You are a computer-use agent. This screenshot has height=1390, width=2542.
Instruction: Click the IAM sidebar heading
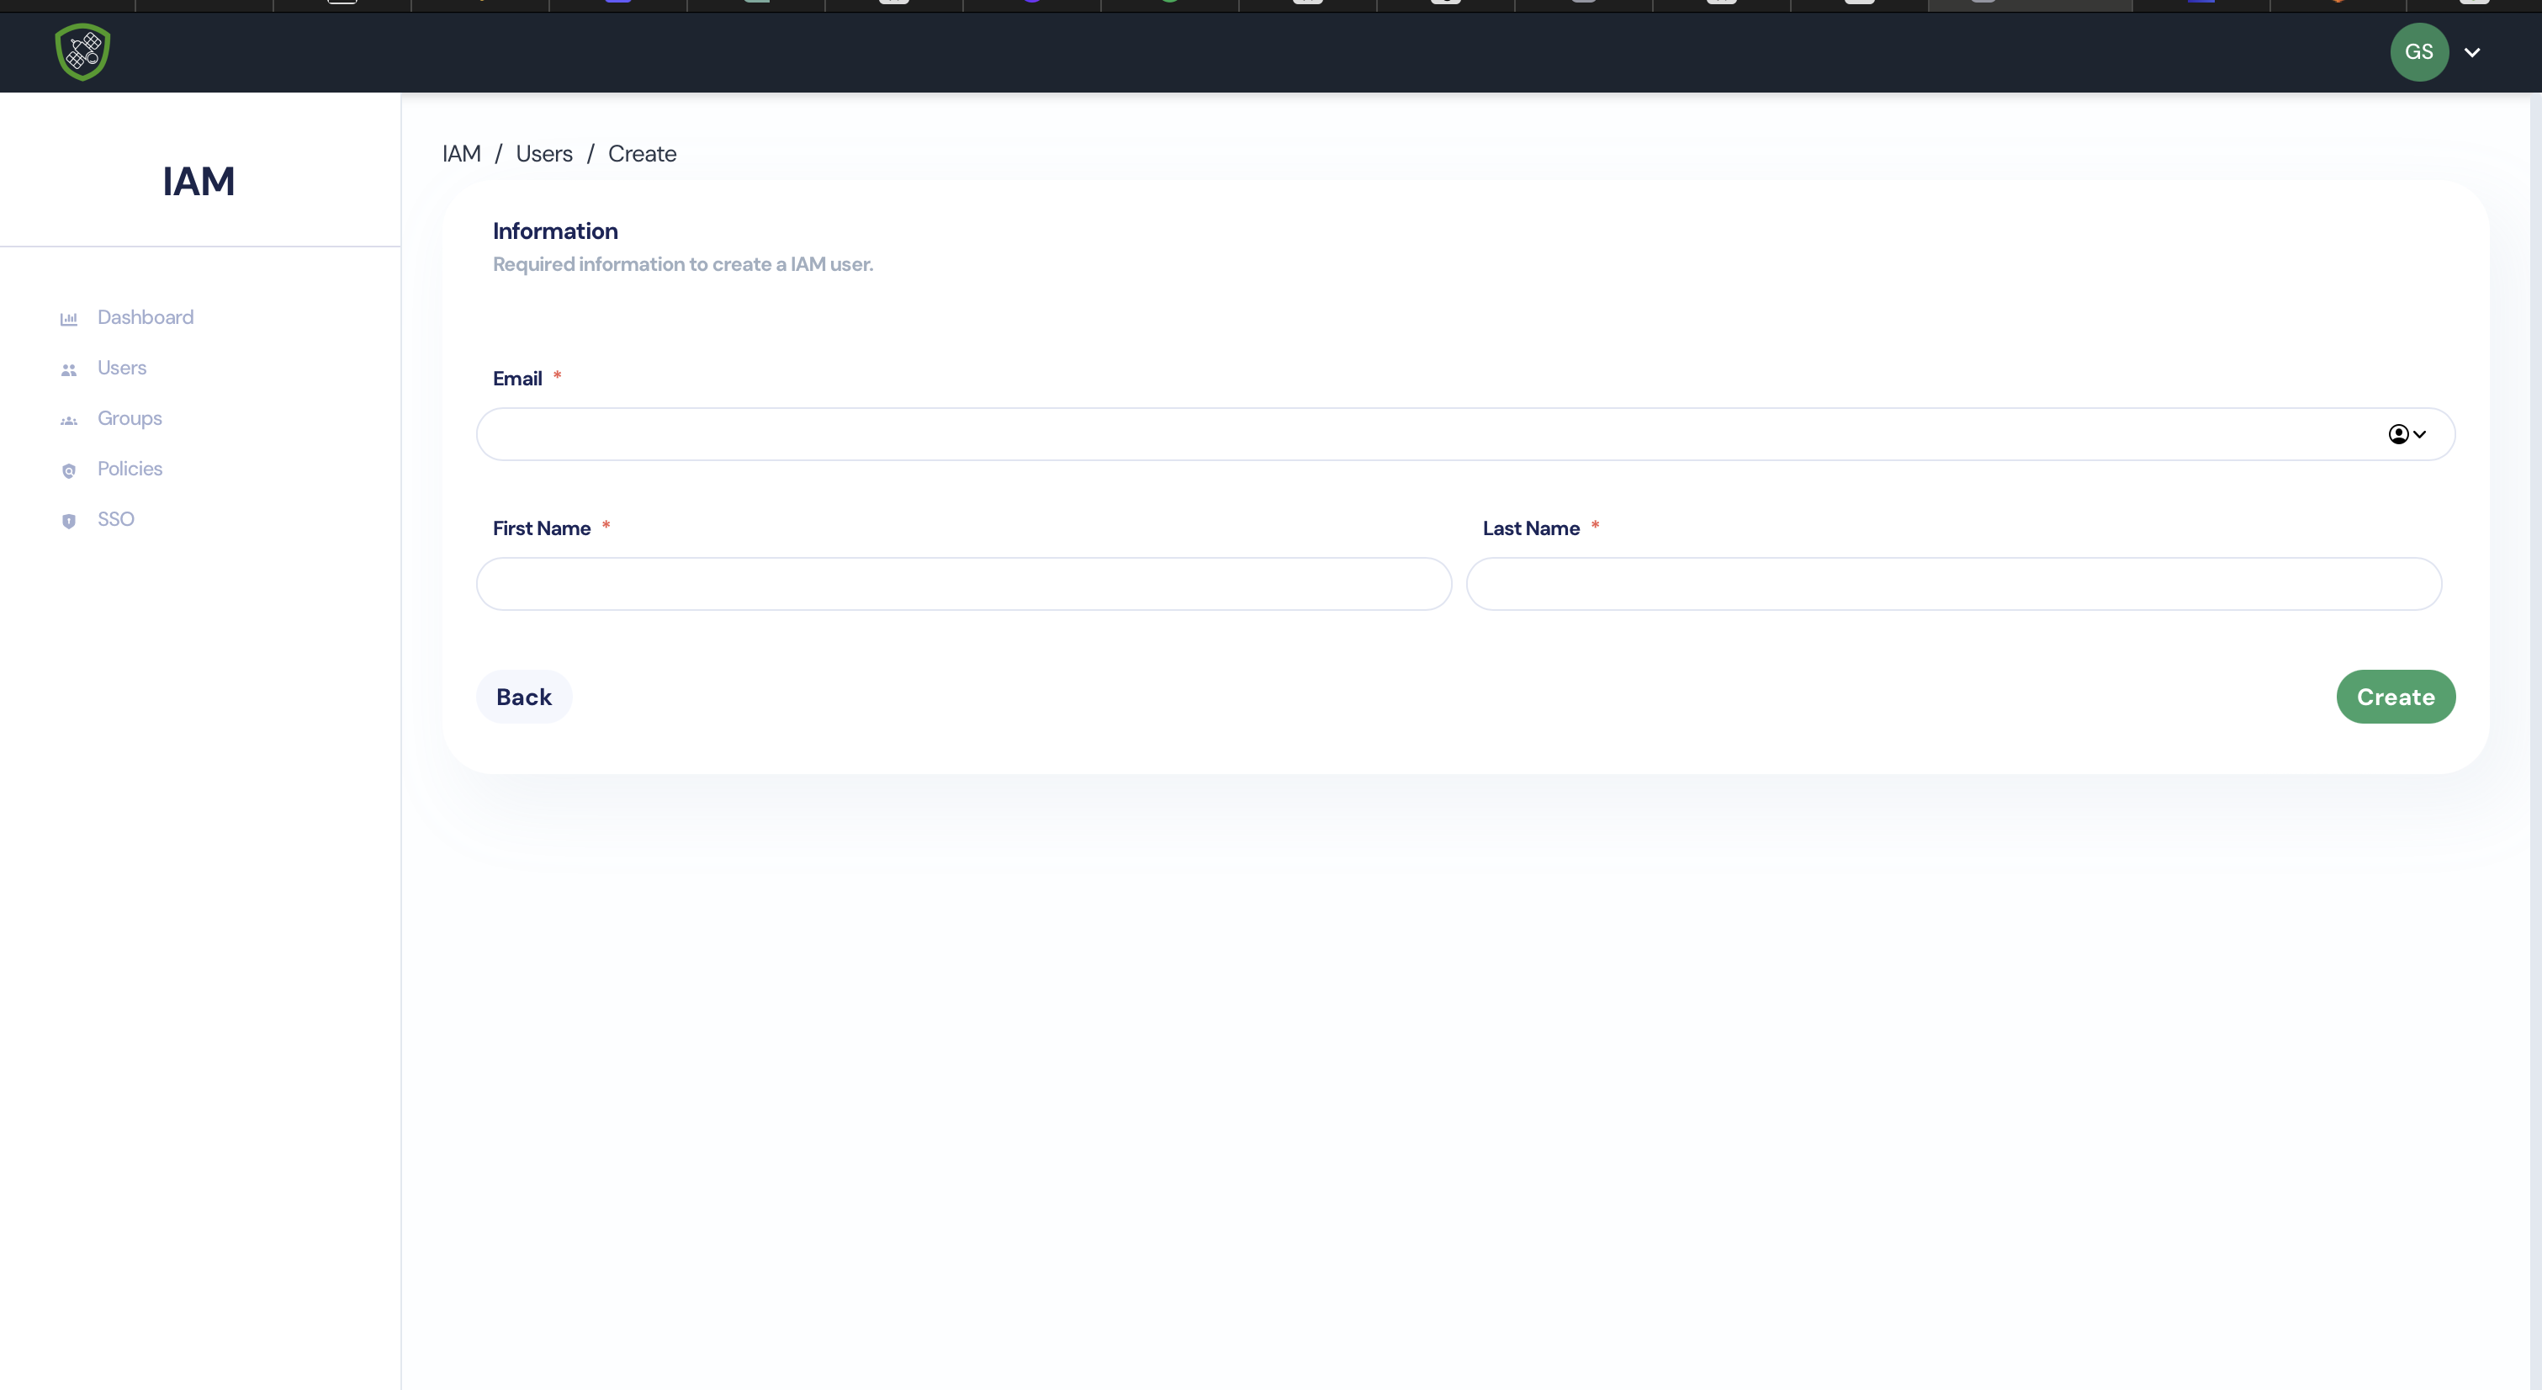[199, 182]
